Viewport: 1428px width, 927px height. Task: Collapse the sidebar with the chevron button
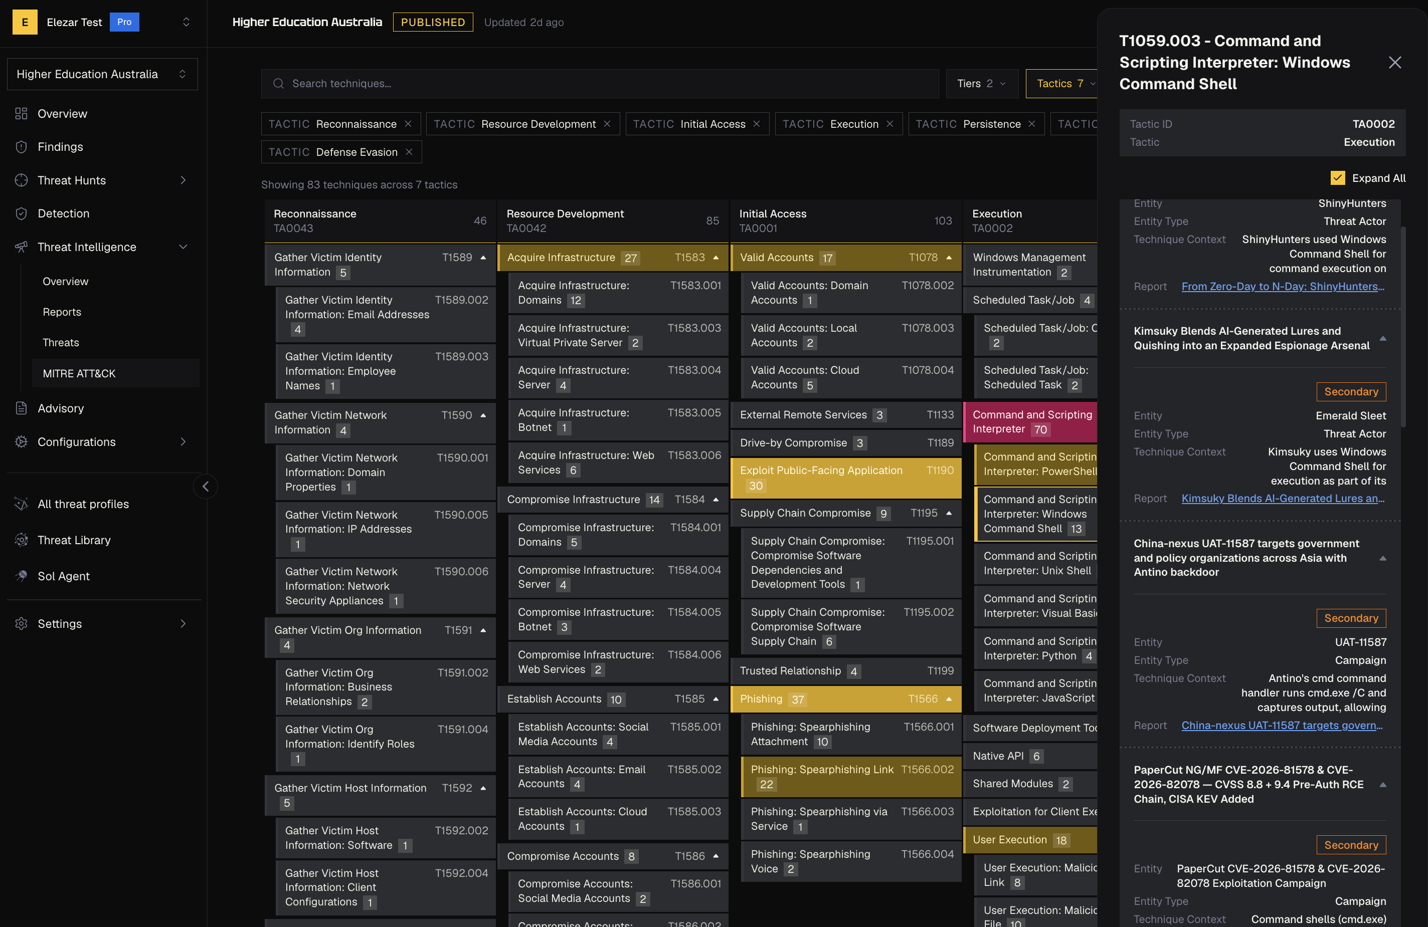coord(206,486)
